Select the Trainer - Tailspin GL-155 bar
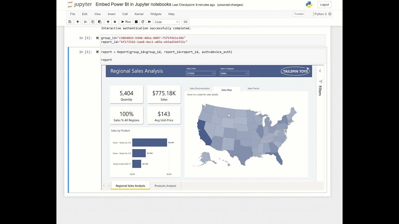 150,142
